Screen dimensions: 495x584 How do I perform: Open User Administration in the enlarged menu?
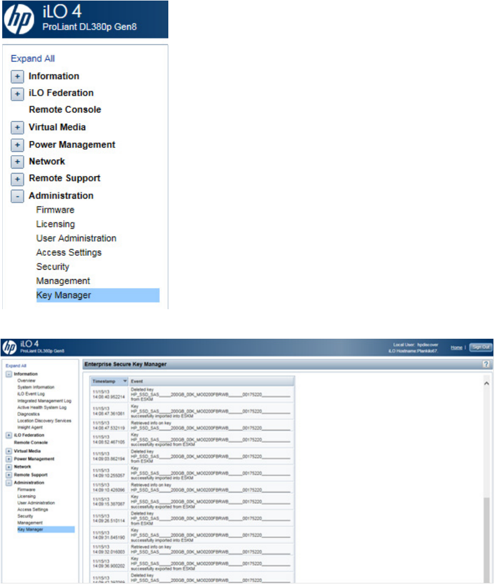coord(76,238)
